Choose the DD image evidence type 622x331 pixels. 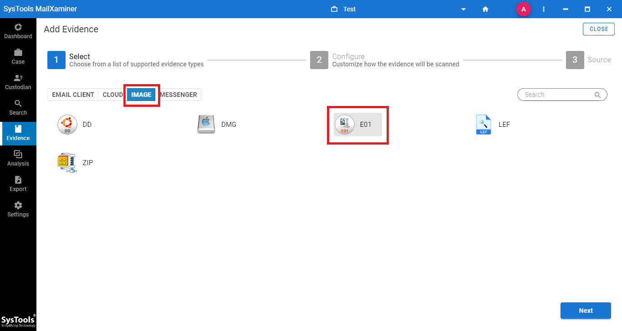coord(75,125)
